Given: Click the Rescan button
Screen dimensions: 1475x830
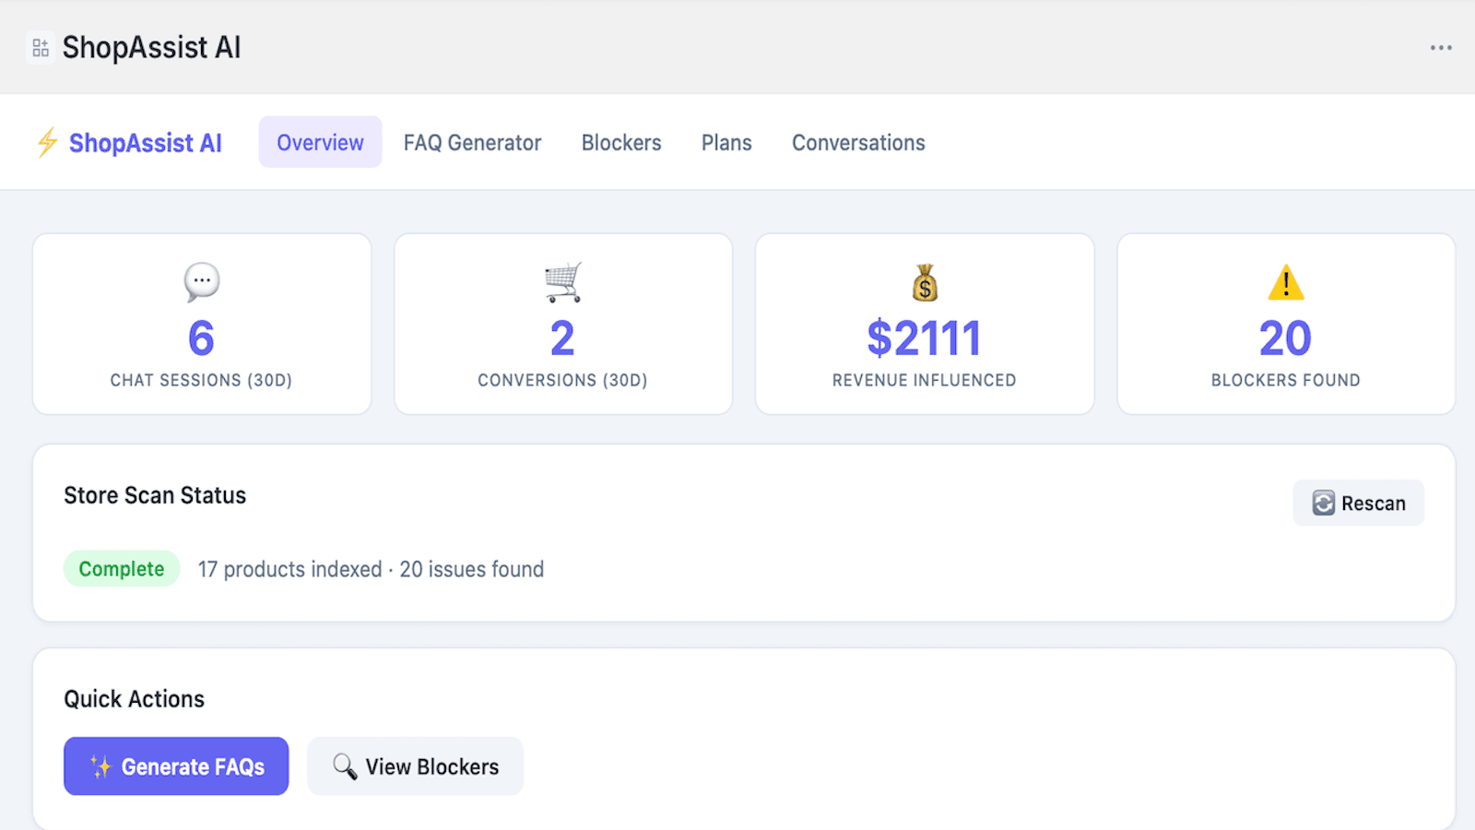Looking at the screenshot, I should tap(1358, 503).
